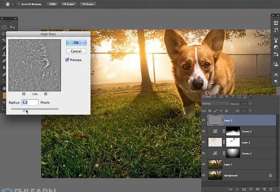Hide Layer 3 visibility eye
Screen dimensions: 280x192
(x=204, y=121)
